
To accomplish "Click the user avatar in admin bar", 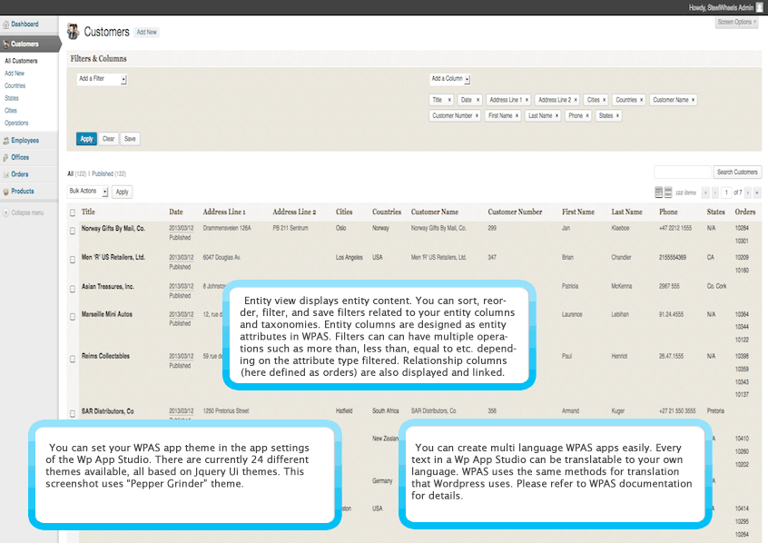I will point(759,6).
